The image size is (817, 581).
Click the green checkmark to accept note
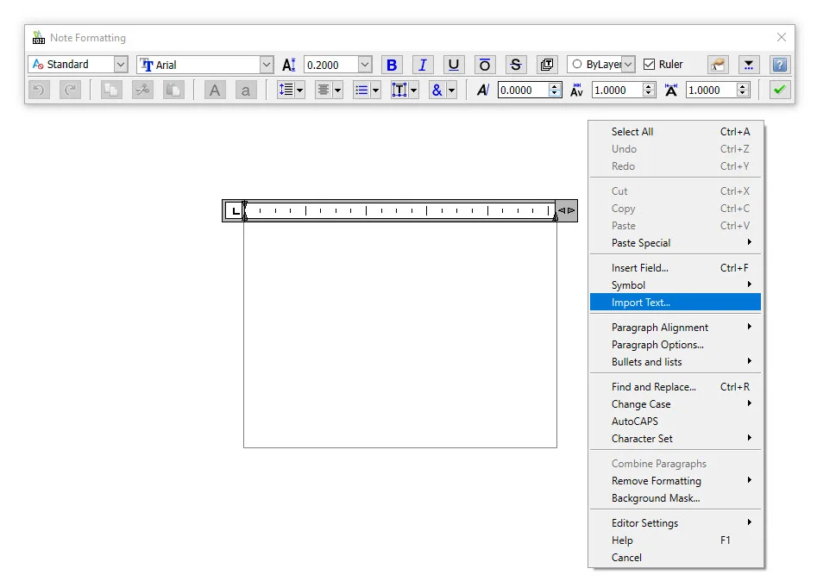[x=780, y=90]
